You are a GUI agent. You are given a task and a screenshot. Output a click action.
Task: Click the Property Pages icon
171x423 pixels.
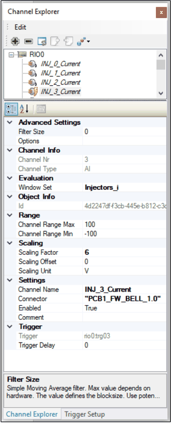coord(41,109)
